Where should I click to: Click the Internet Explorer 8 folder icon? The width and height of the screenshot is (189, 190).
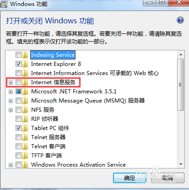tap(25, 64)
